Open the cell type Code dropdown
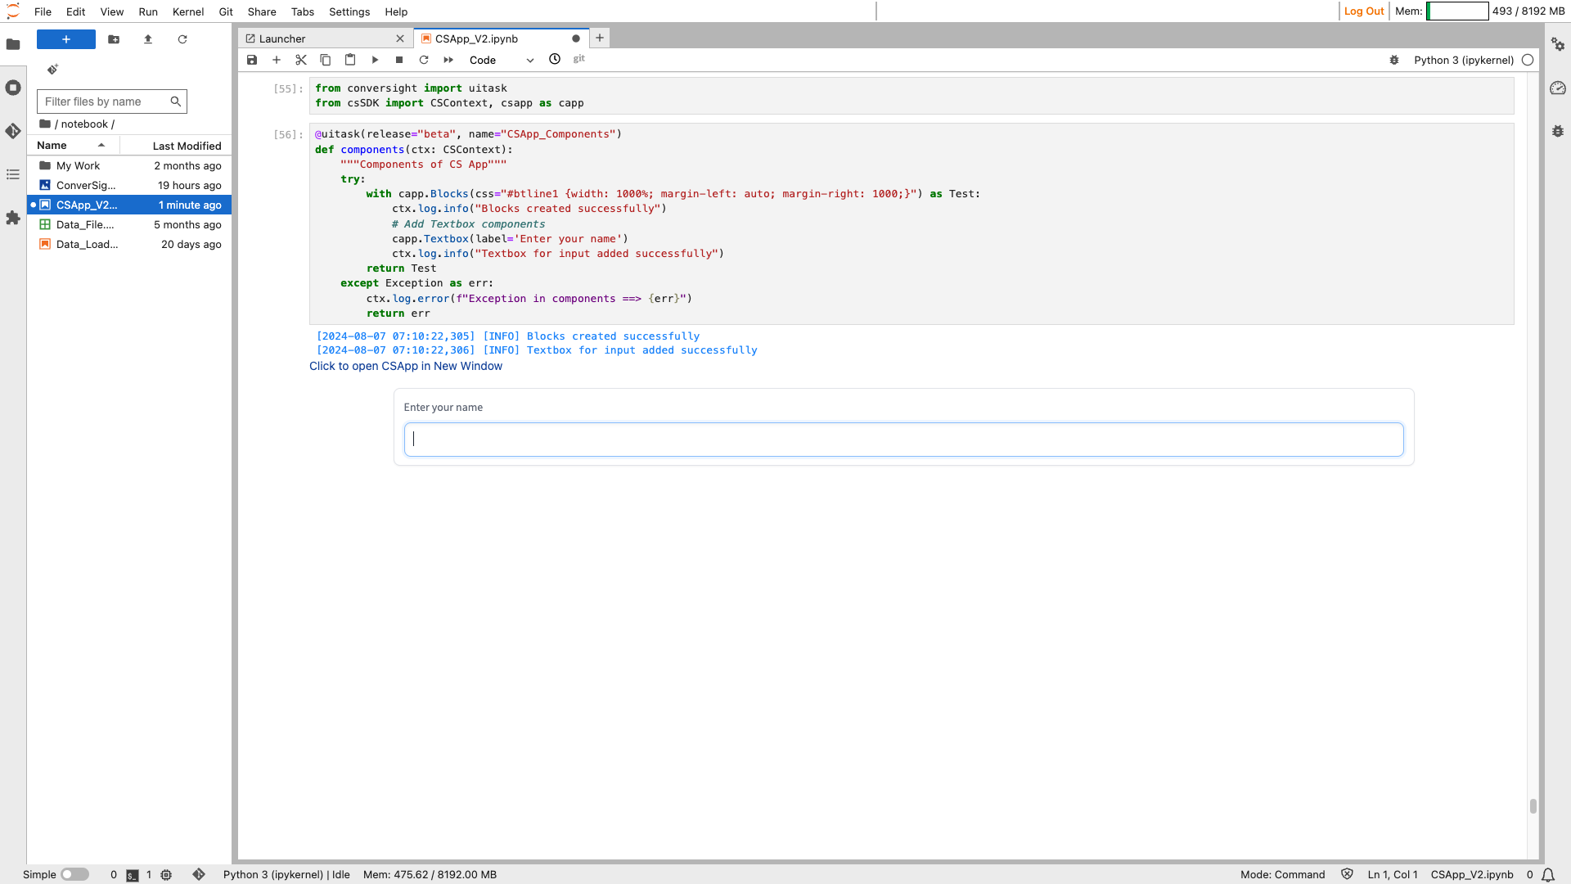This screenshot has width=1571, height=884. (501, 60)
